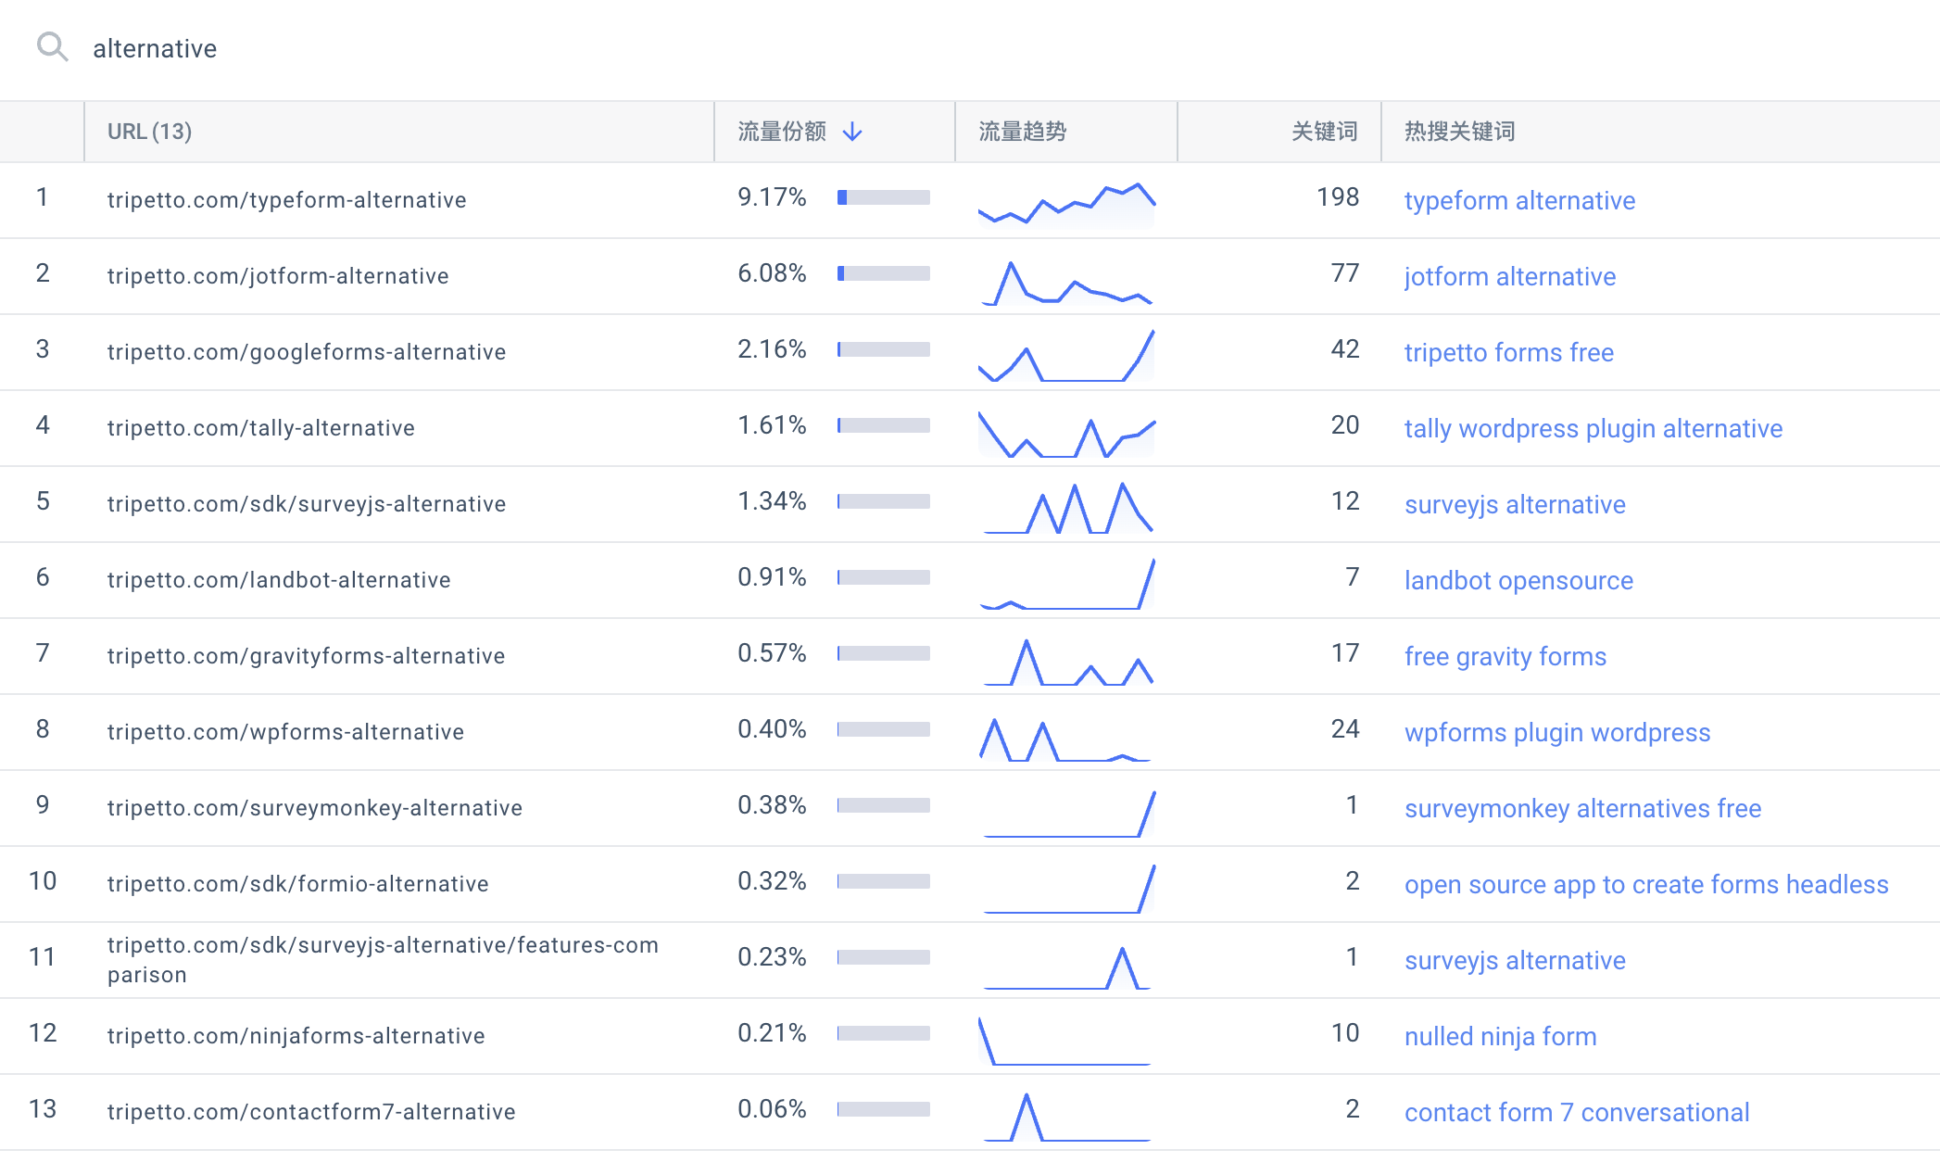Viewport: 1940px width, 1175px height.
Task: Open keyword link 'jotform alternative'
Action: pyautogui.click(x=1509, y=276)
